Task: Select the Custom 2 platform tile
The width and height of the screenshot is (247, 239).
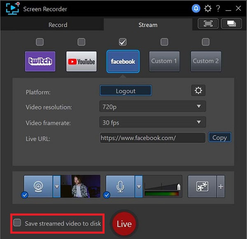Action: click(206, 61)
